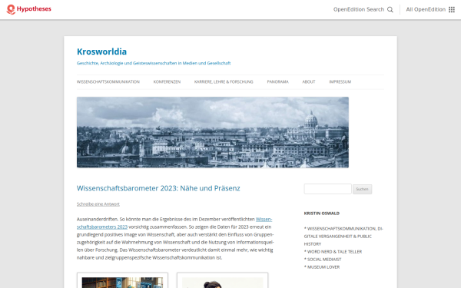Open post Wissenschaftsbarometer 2023: Nähe und Präsenz
Image resolution: width=461 pixels, height=288 pixels.
(x=158, y=188)
